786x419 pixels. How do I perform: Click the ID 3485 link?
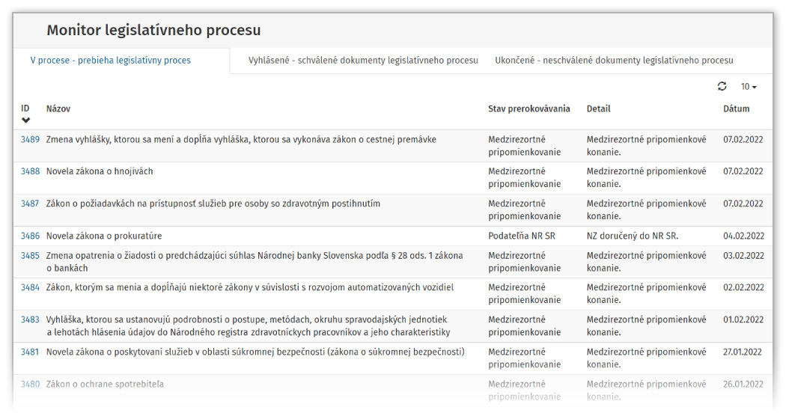click(30, 255)
